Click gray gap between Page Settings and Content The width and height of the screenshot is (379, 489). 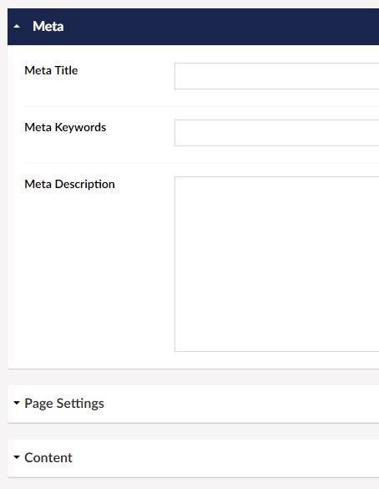[193, 431]
